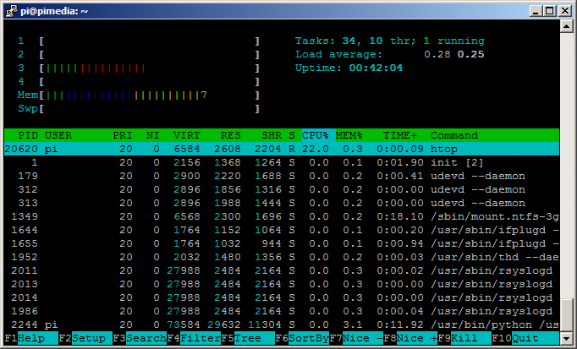Click the F1 Help function key
Viewport: 577px width, 349px height.
[31, 338]
